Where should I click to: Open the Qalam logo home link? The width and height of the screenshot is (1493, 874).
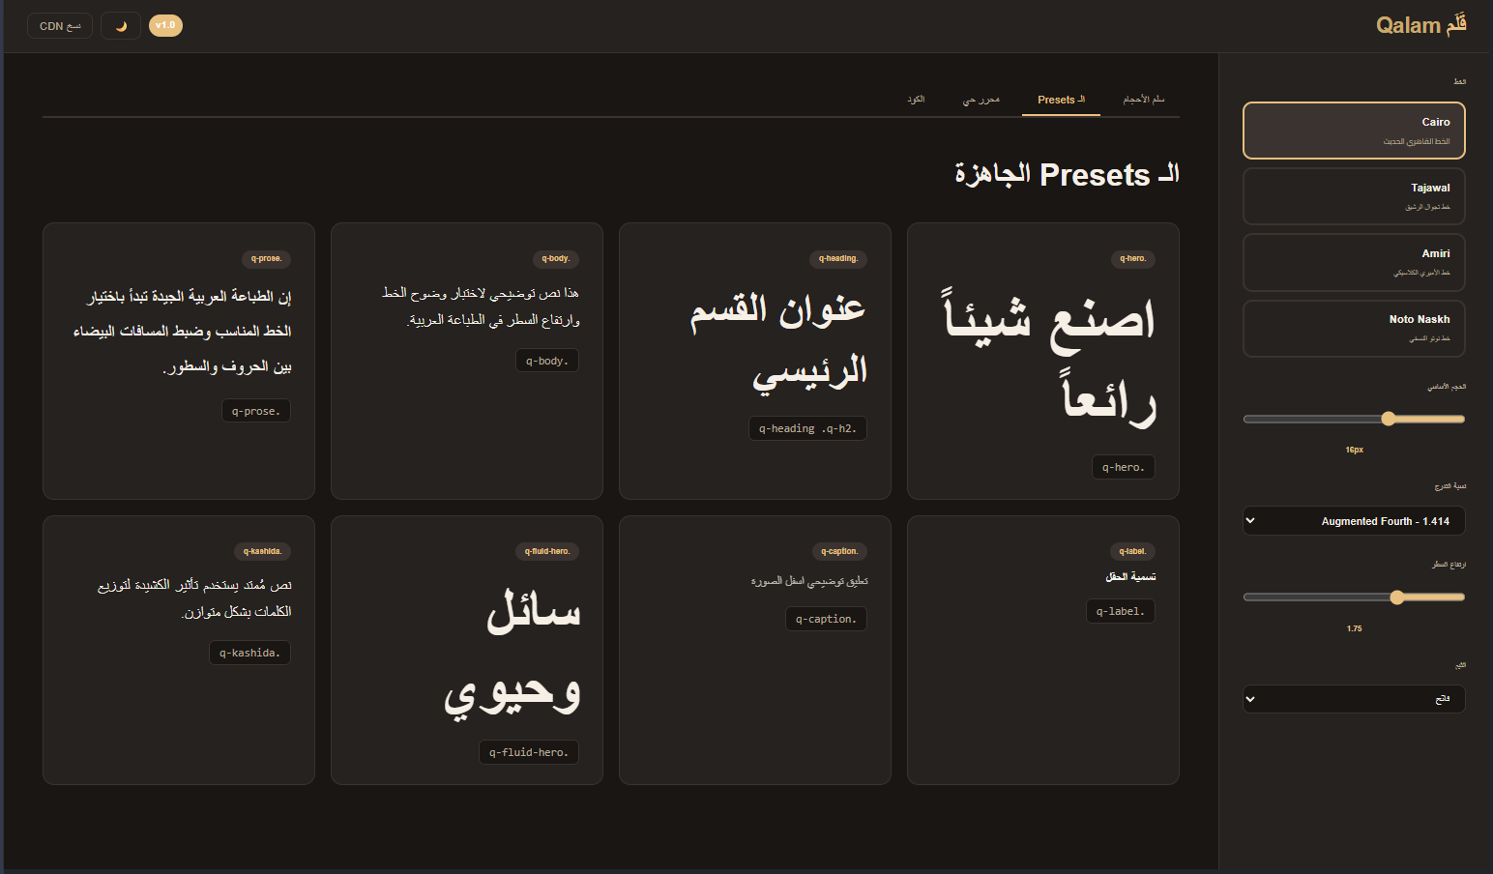1420,25
